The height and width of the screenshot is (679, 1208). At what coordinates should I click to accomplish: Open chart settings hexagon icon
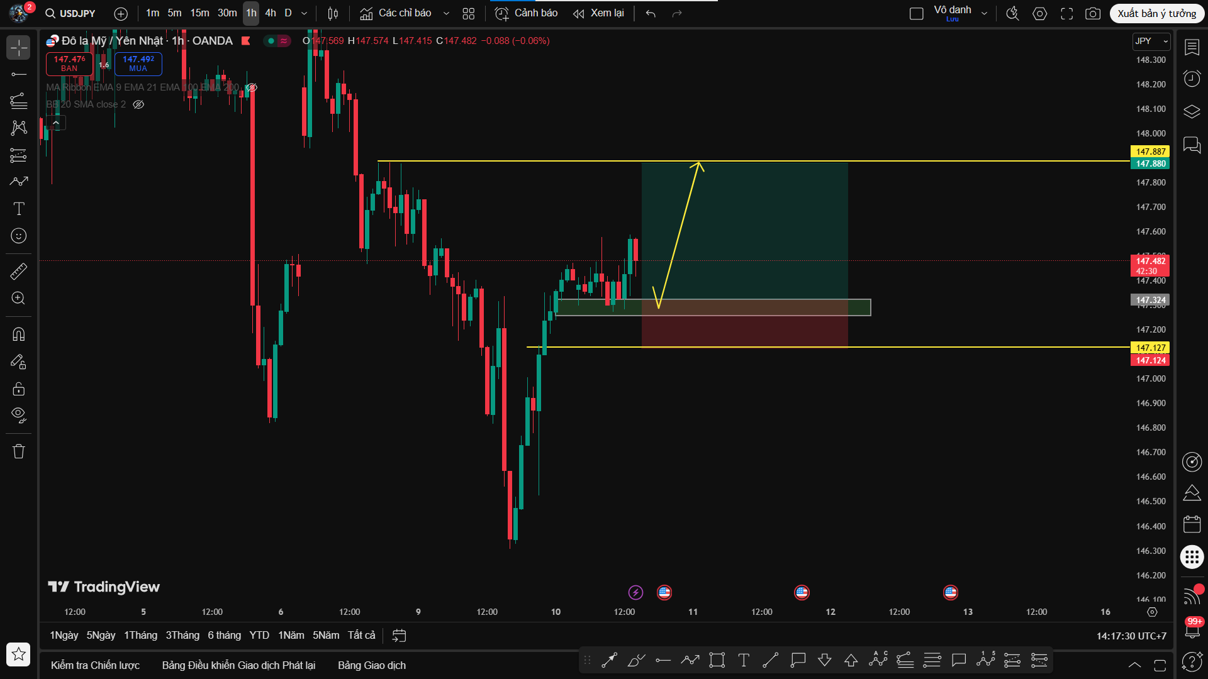click(x=1039, y=13)
